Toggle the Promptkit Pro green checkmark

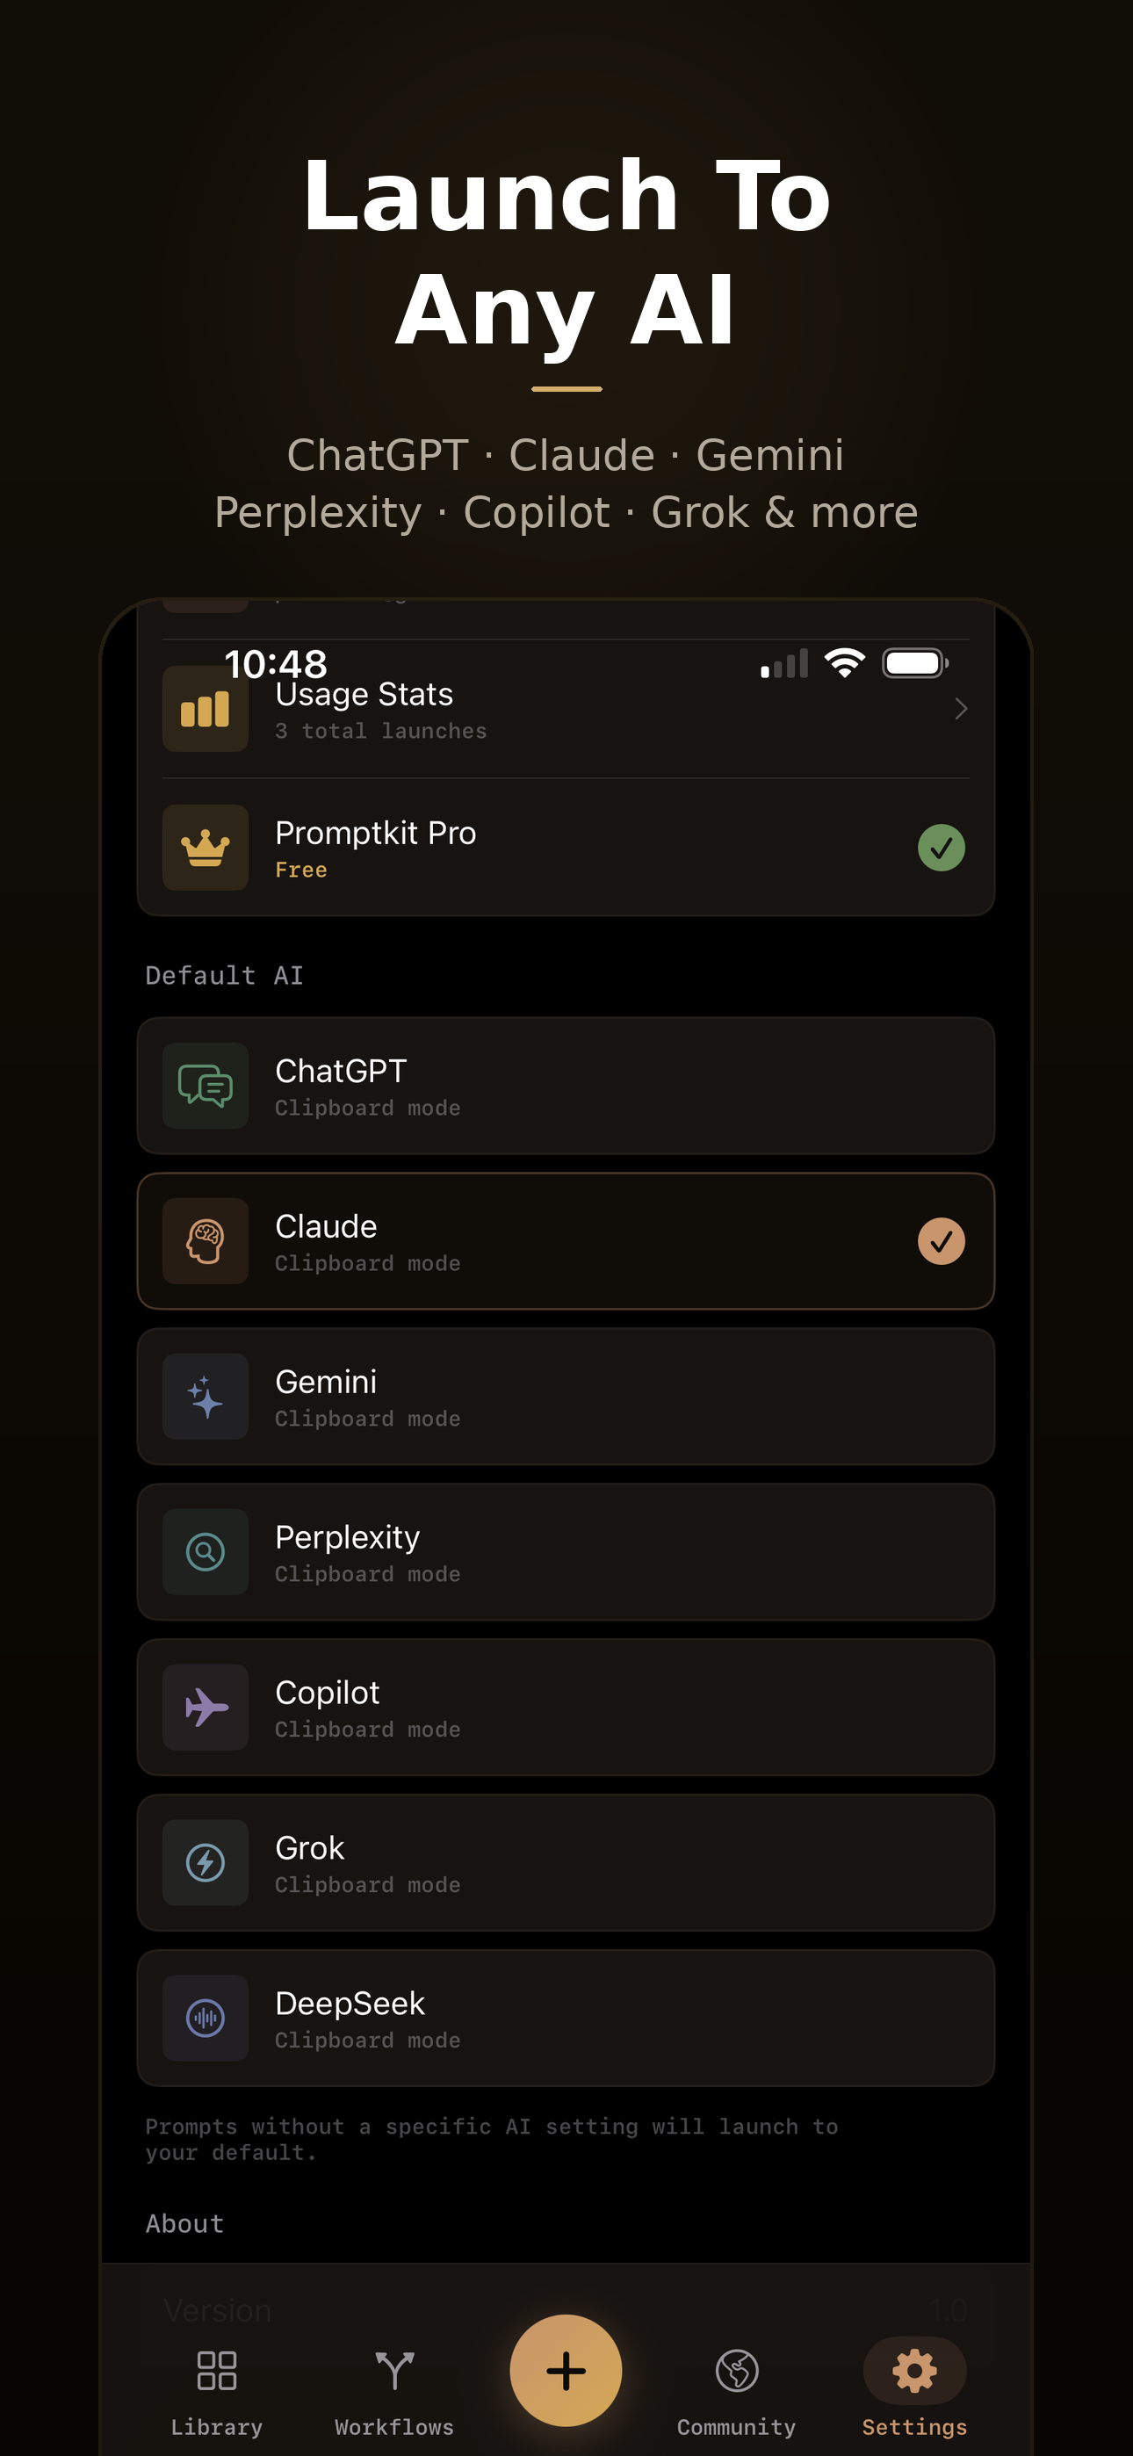pyautogui.click(x=941, y=847)
